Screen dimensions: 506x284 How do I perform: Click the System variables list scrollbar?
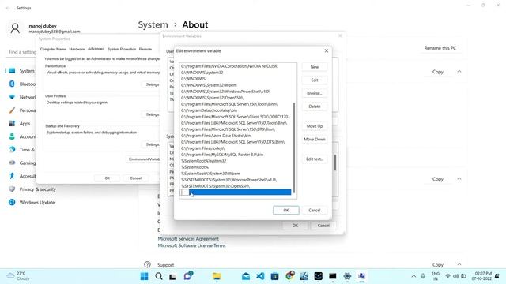click(335, 163)
